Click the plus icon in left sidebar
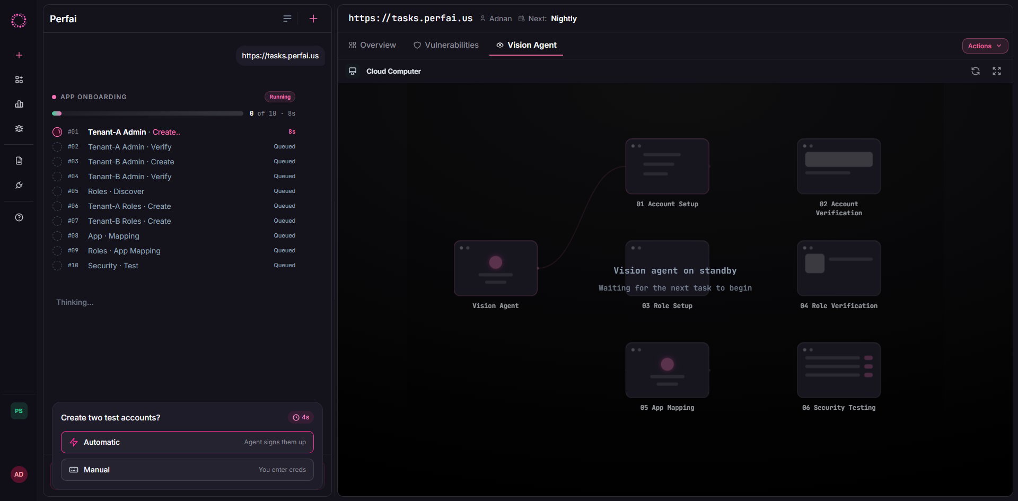 [x=19, y=55]
